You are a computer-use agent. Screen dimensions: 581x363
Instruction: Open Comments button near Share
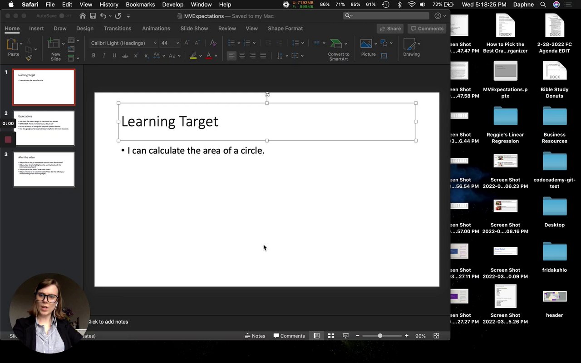[427, 29]
